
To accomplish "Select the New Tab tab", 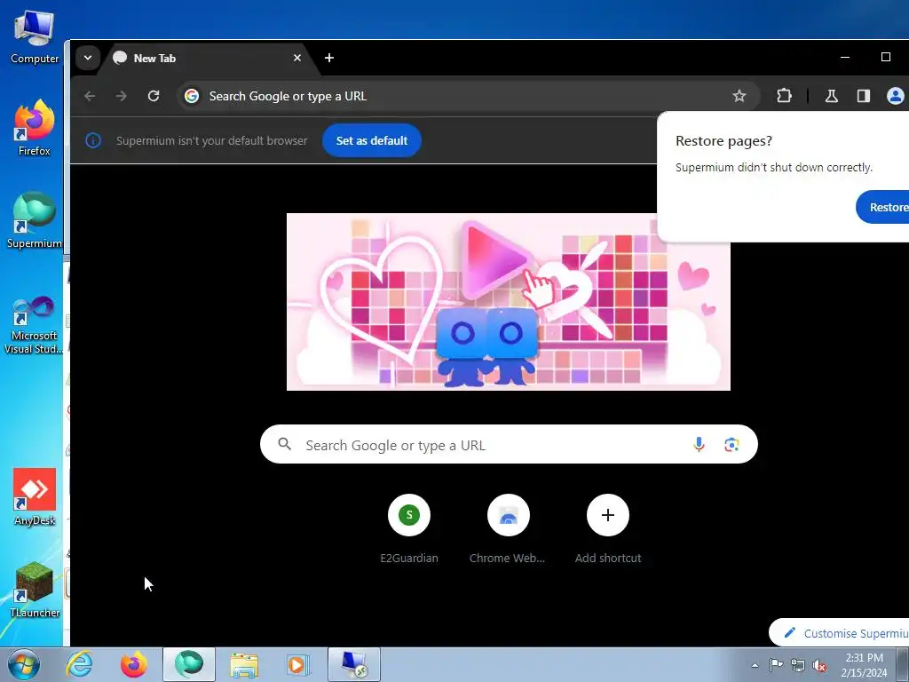I will tap(209, 58).
